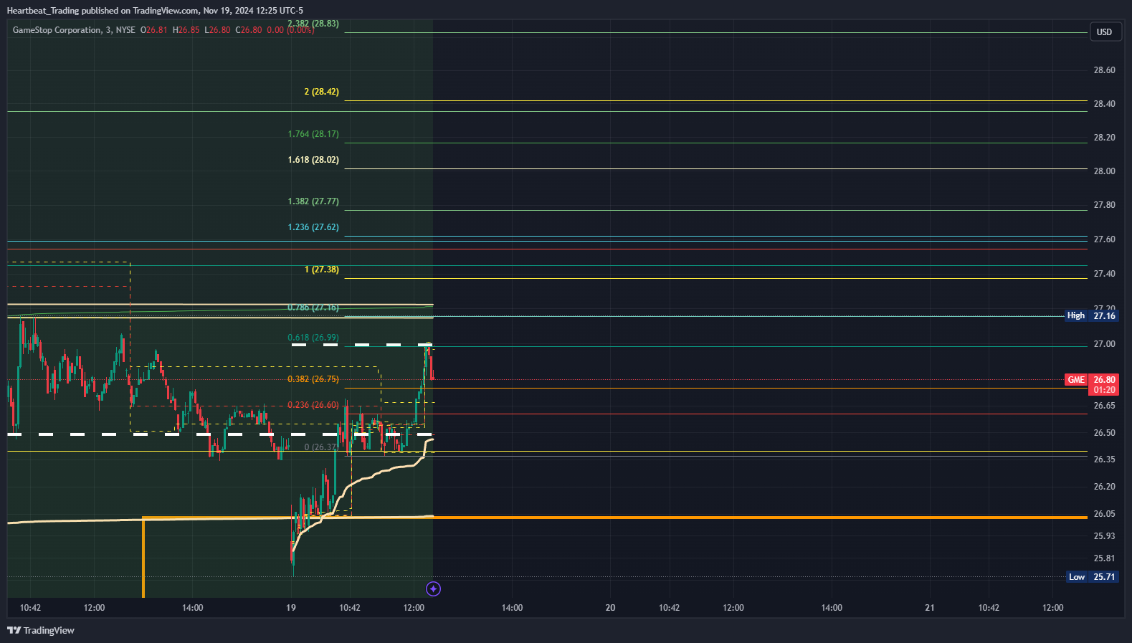Click 25.93 on the price scale

(1104, 536)
